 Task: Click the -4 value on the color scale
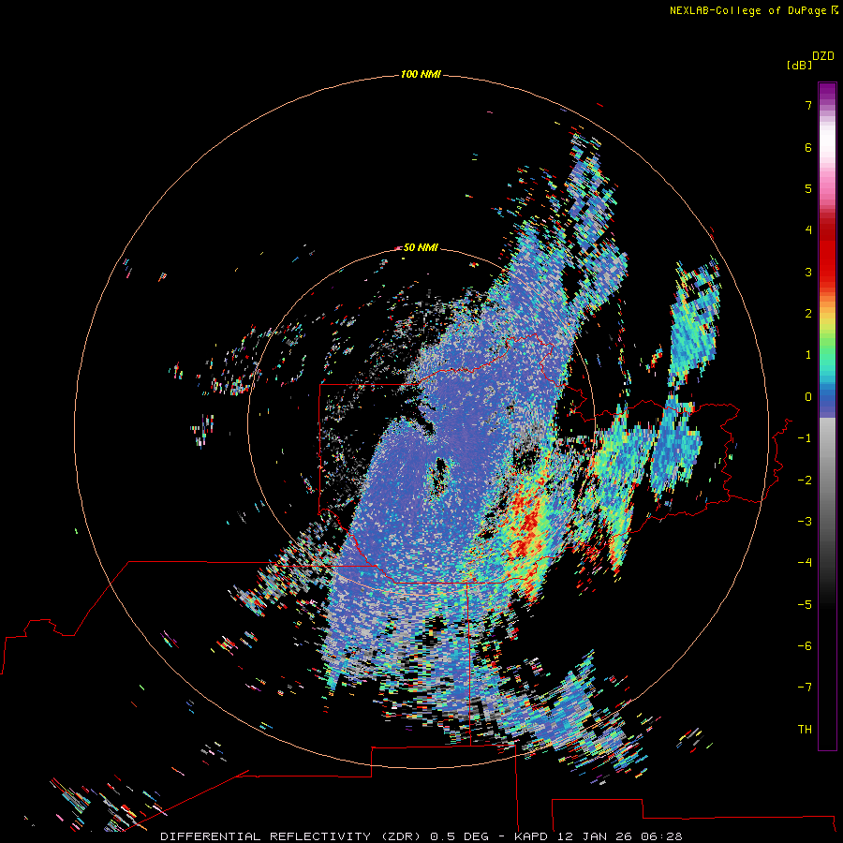click(x=805, y=563)
